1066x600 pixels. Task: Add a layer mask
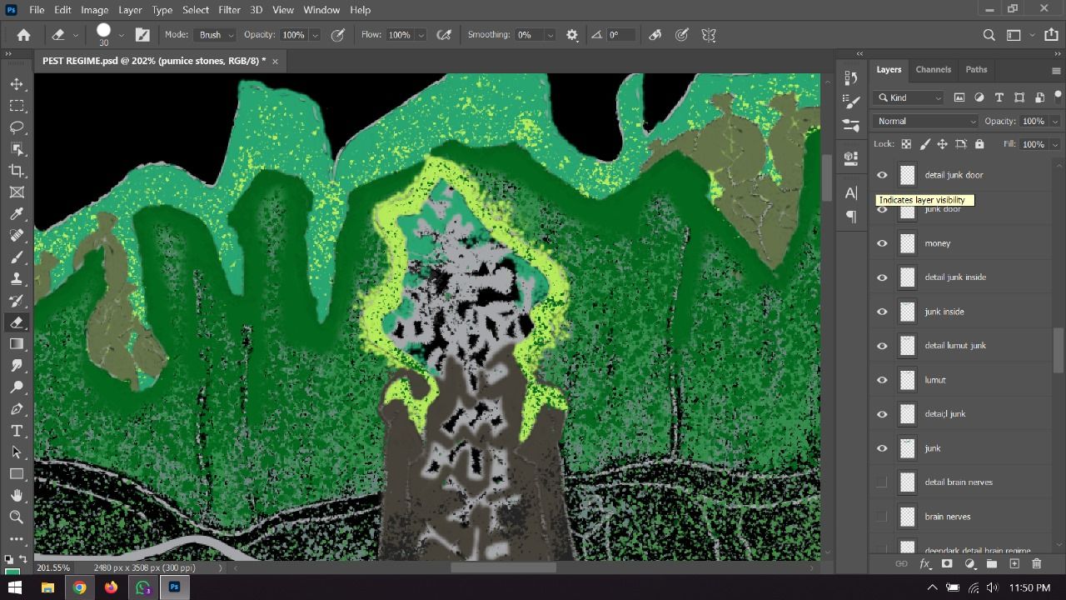click(947, 564)
